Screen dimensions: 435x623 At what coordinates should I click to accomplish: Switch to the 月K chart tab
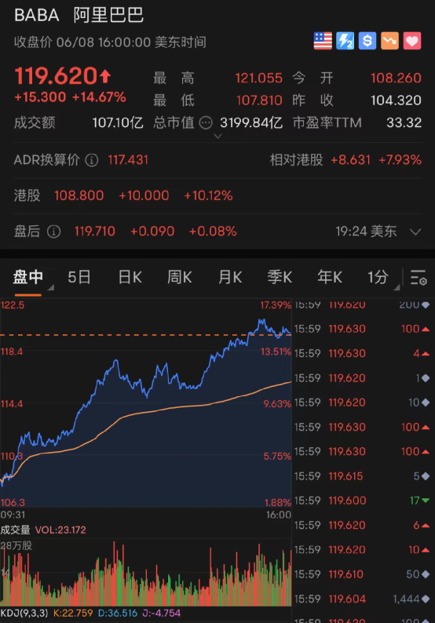[230, 277]
